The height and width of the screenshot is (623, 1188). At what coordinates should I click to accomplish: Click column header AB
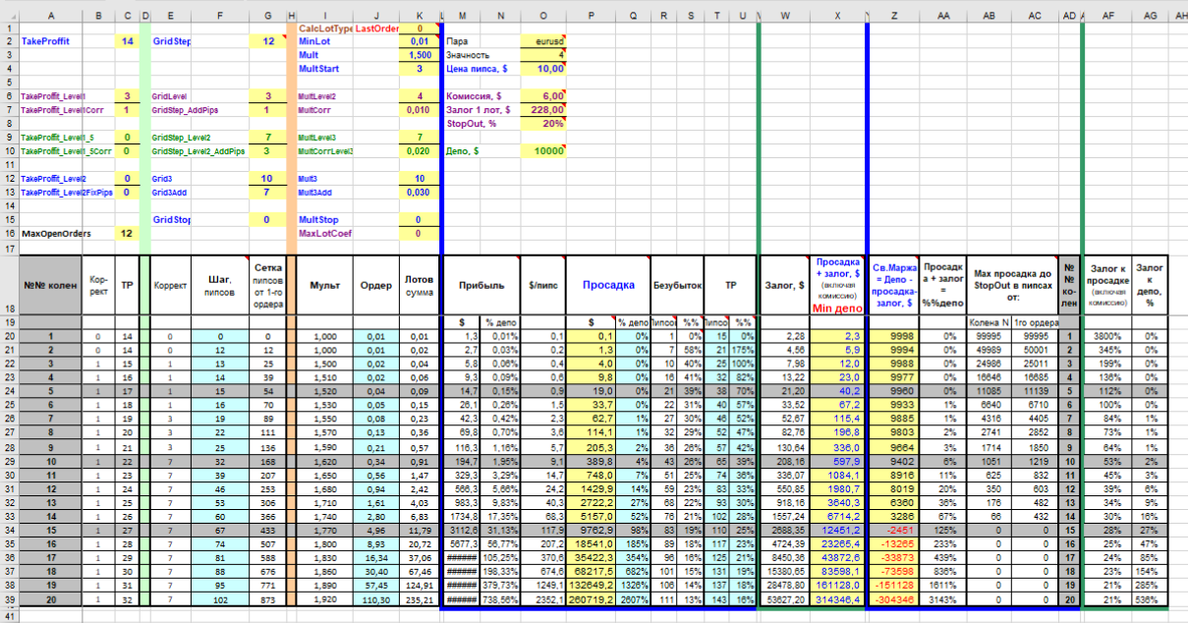(990, 17)
